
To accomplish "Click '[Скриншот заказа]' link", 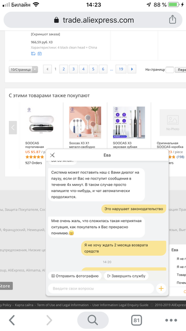I will 46,34.
